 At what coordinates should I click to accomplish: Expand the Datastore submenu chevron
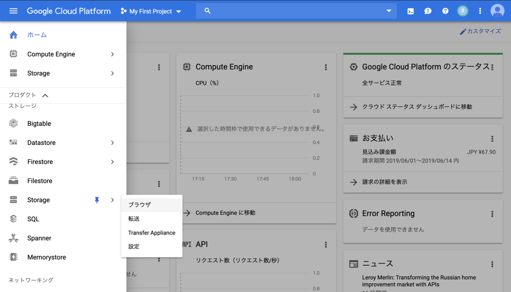click(112, 142)
